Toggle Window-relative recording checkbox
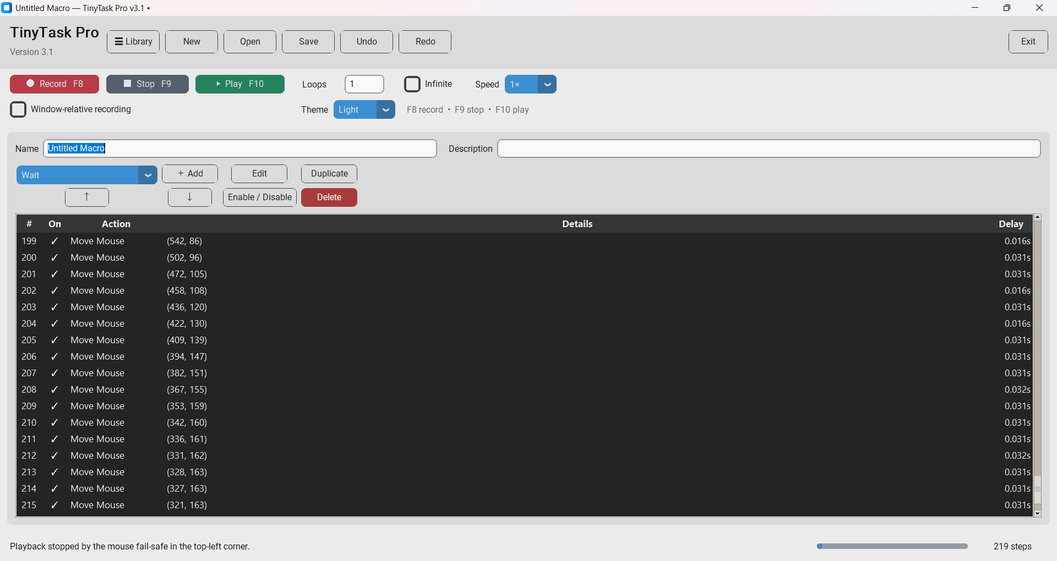 (18, 109)
